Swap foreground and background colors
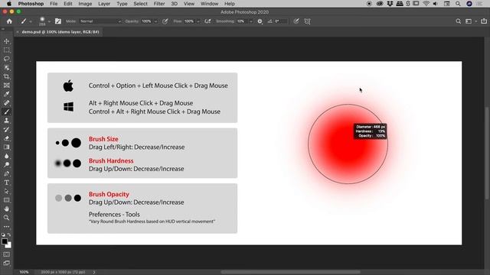The height and width of the screenshot is (275, 490). (x=9, y=235)
